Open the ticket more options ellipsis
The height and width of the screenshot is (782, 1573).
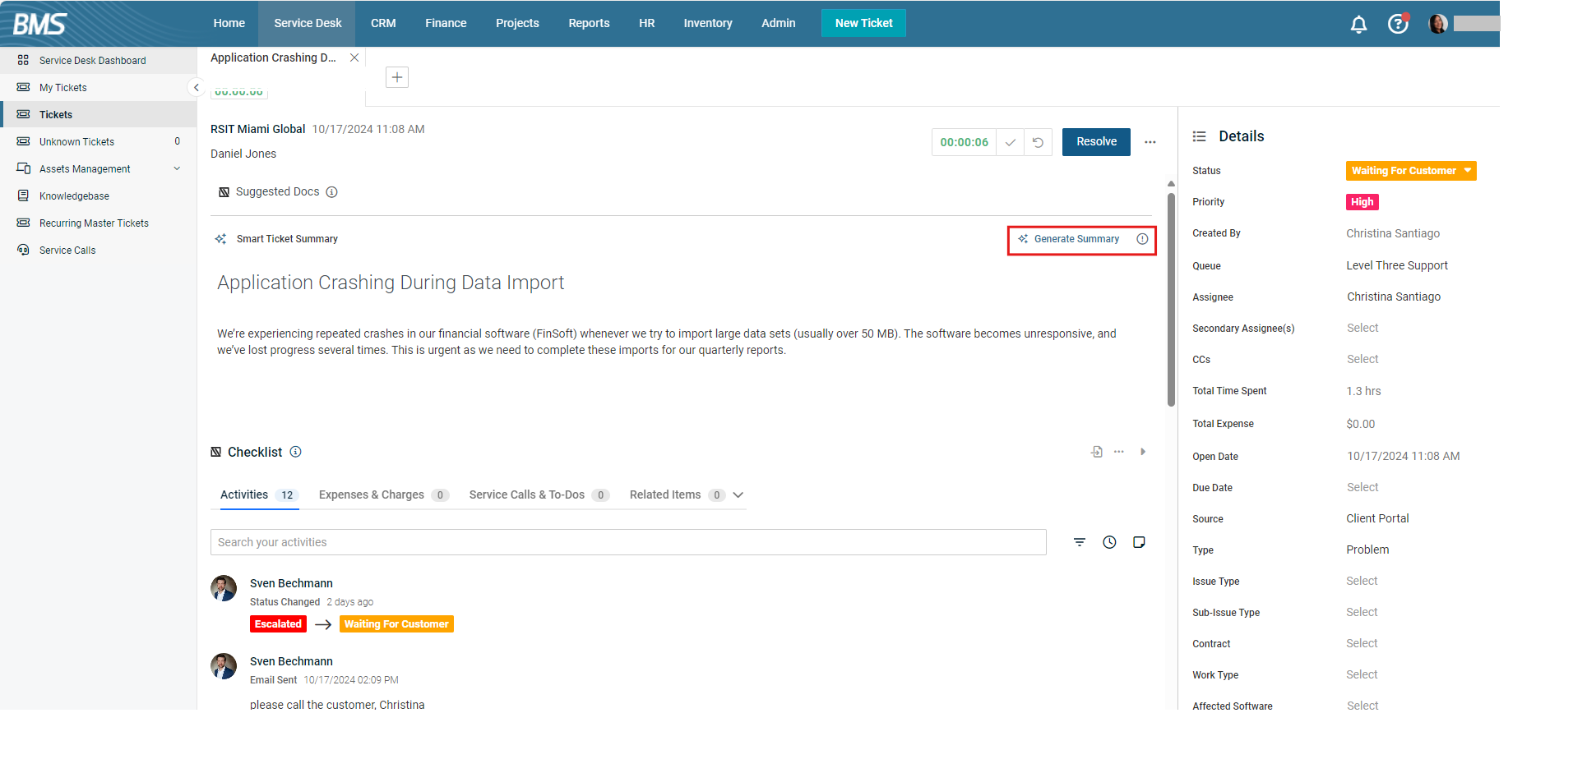[1150, 142]
